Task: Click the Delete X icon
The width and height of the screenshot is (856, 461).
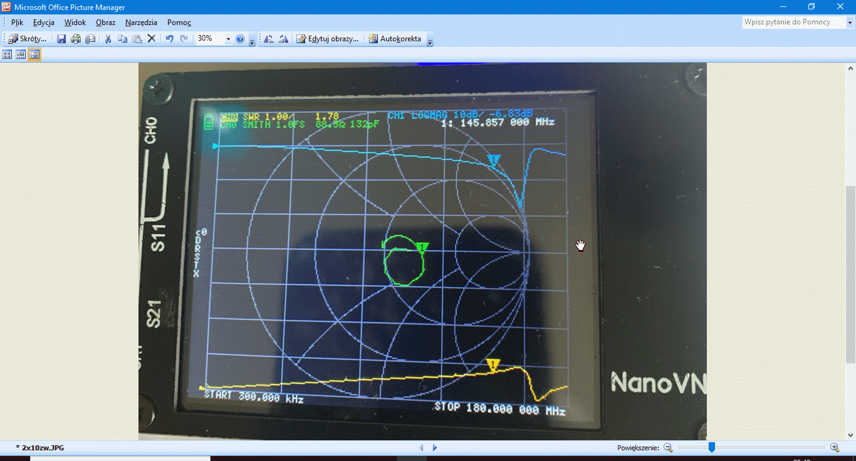Action: (151, 39)
